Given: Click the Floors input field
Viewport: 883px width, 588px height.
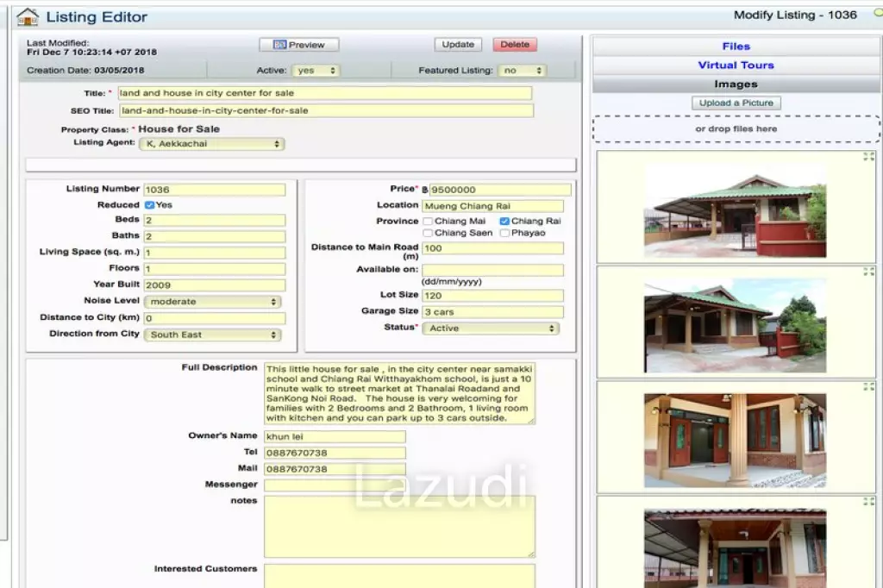Looking at the screenshot, I should pos(215,269).
